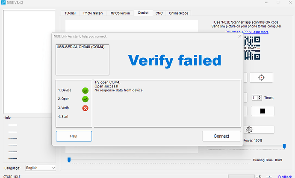Click the Connect button
This screenshot has width=295, height=178.
221,136
